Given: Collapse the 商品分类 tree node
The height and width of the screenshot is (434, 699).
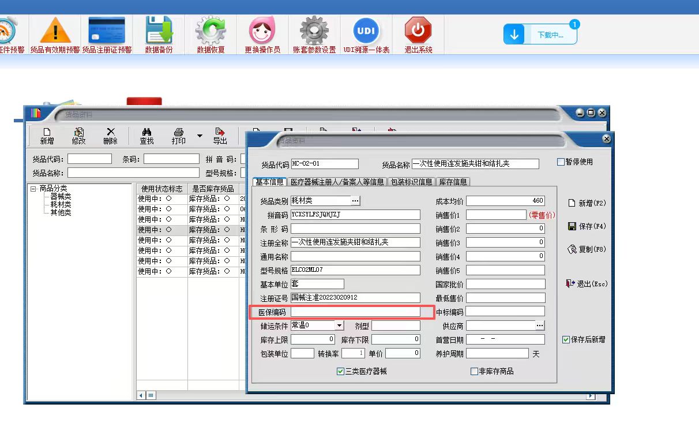Looking at the screenshot, I should click(34, 189).
